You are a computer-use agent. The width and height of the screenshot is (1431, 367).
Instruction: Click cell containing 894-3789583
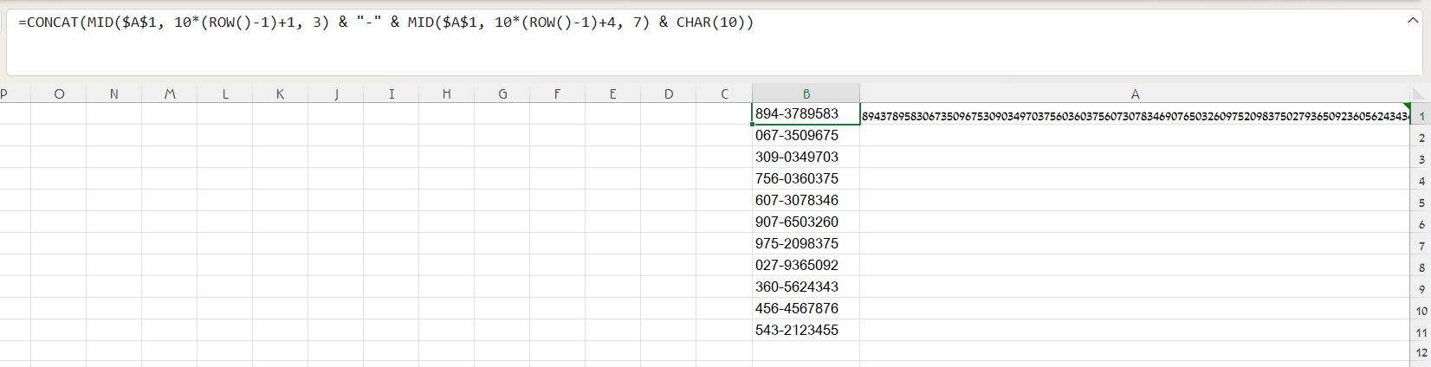pyautogui.click(x=806, y=113)
